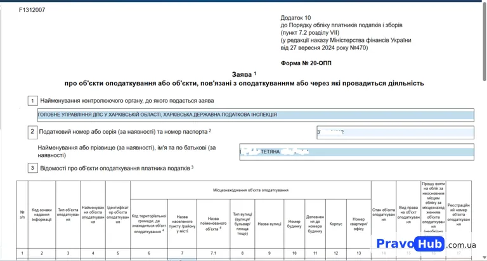Click the boxed section number 2
Viewport: 487px width, 261px height.
(x=32, y=132)
